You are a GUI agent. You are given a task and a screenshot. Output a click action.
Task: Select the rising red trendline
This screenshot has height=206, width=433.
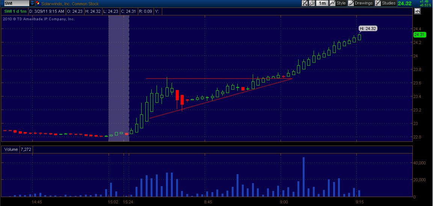tap(221, 98)
